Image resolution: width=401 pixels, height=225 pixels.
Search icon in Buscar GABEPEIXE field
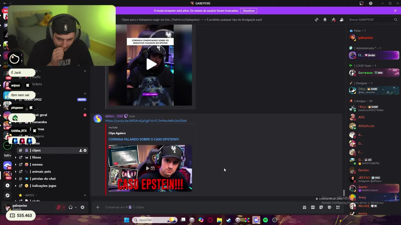point(395,19)
